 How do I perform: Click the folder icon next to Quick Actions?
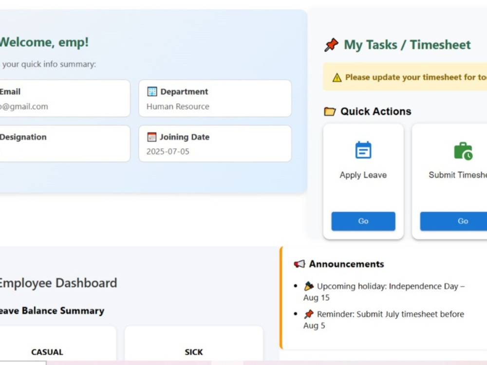point(330,111)
